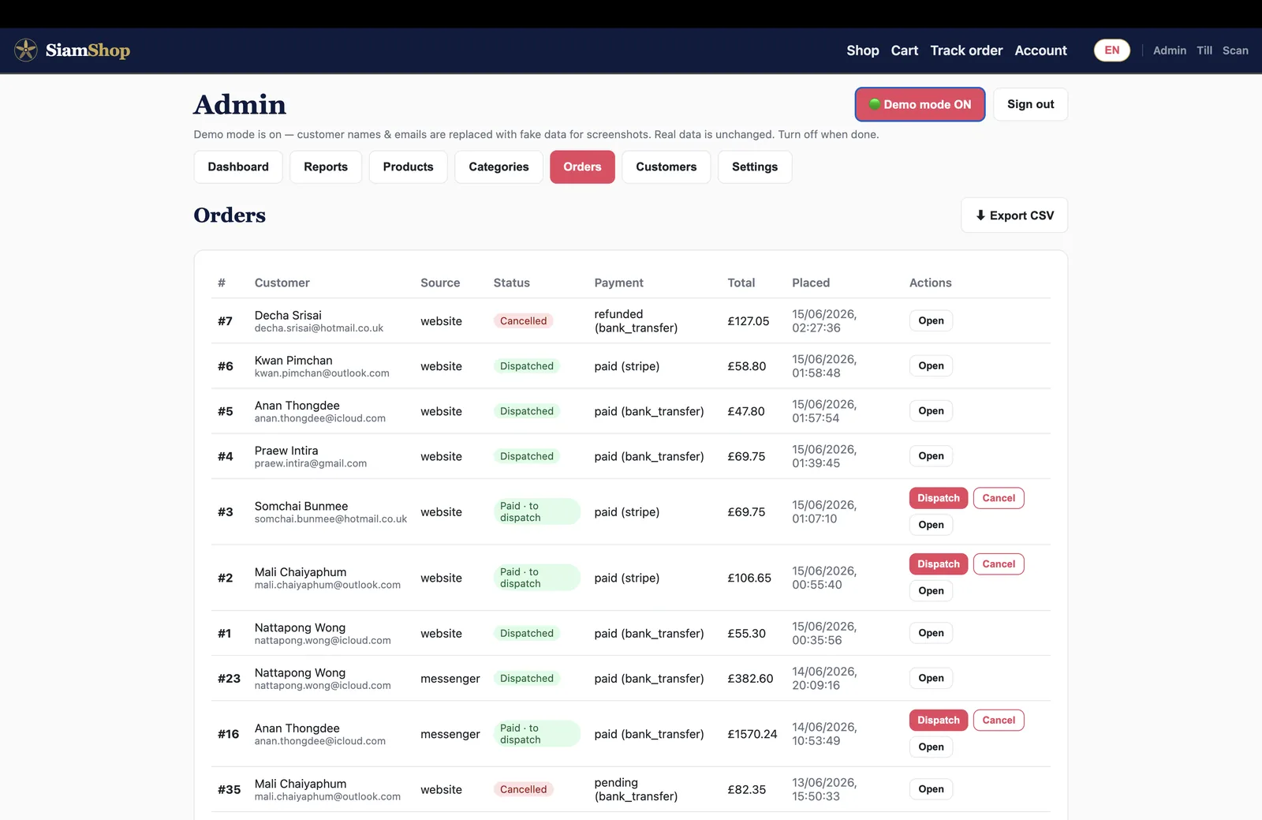
Task: Select the Orders tab
Action: point(582,167)
